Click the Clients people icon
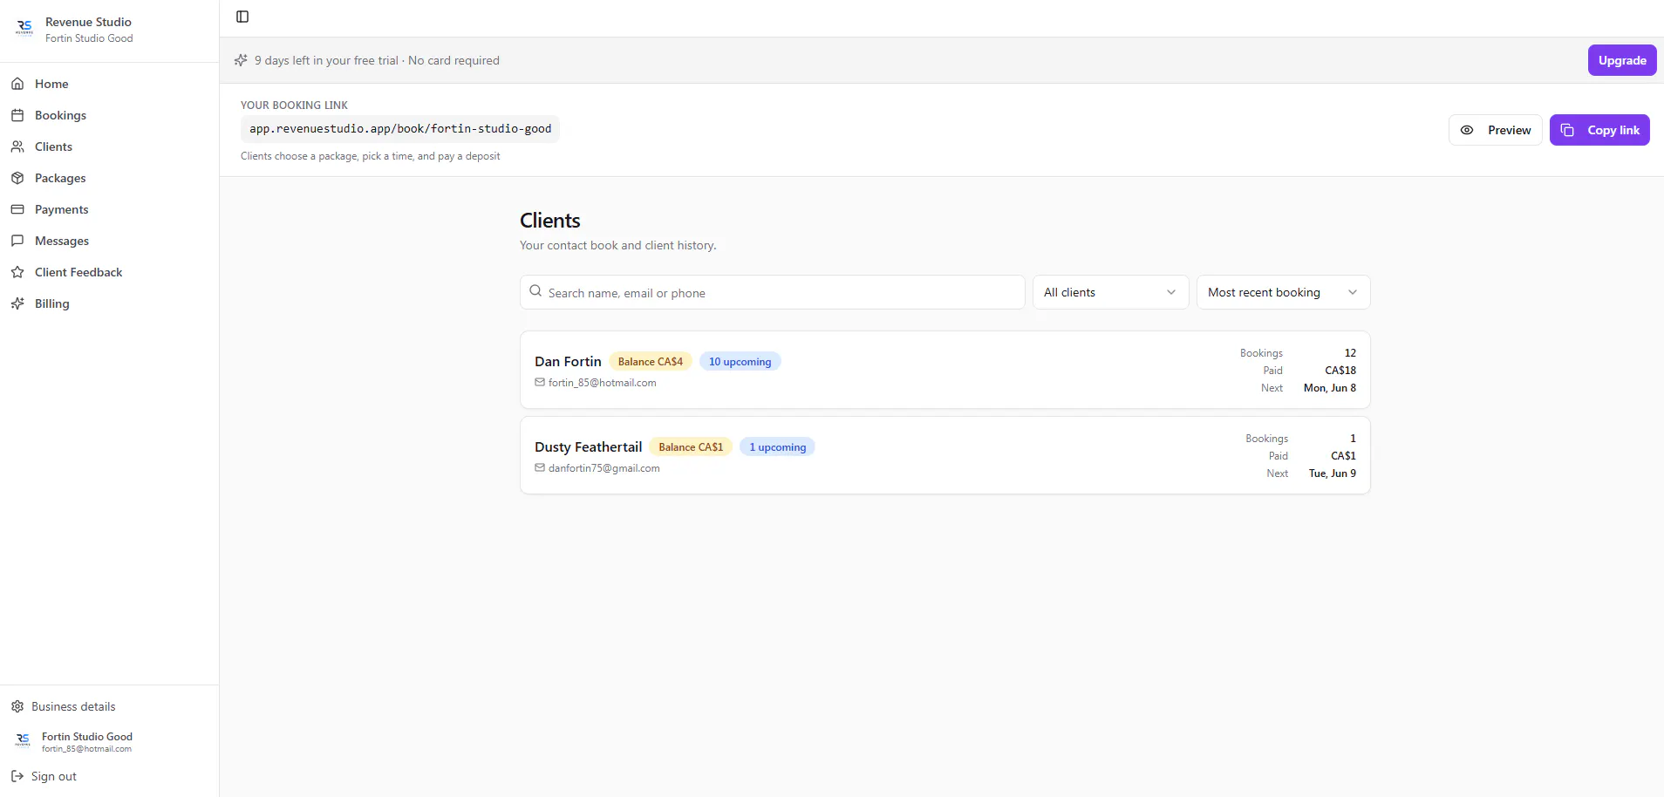Image resolution: width=1664 pixels, height=797 pixels. click(x=17, y=146)
